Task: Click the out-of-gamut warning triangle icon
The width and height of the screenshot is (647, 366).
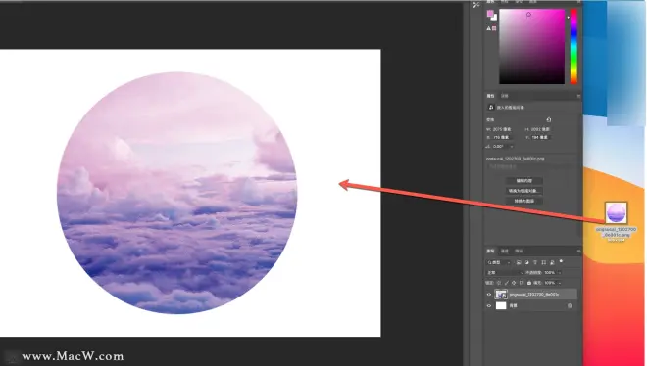Action: tap(489, 28)
